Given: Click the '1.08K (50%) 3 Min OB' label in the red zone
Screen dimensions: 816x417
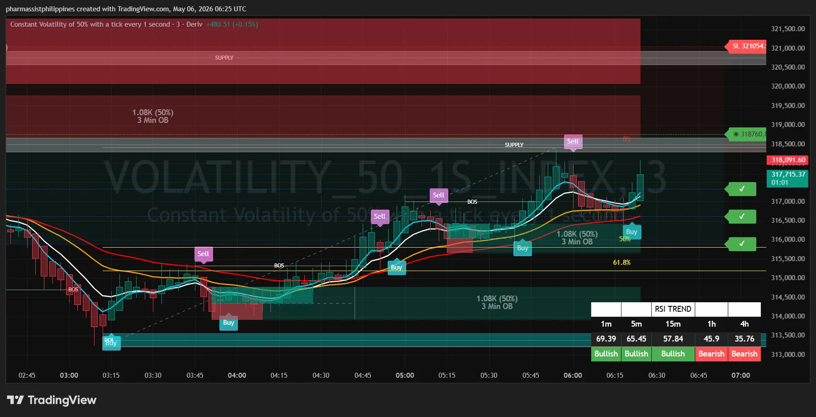Looking at the screenshot, I should [x=153, y=116].
